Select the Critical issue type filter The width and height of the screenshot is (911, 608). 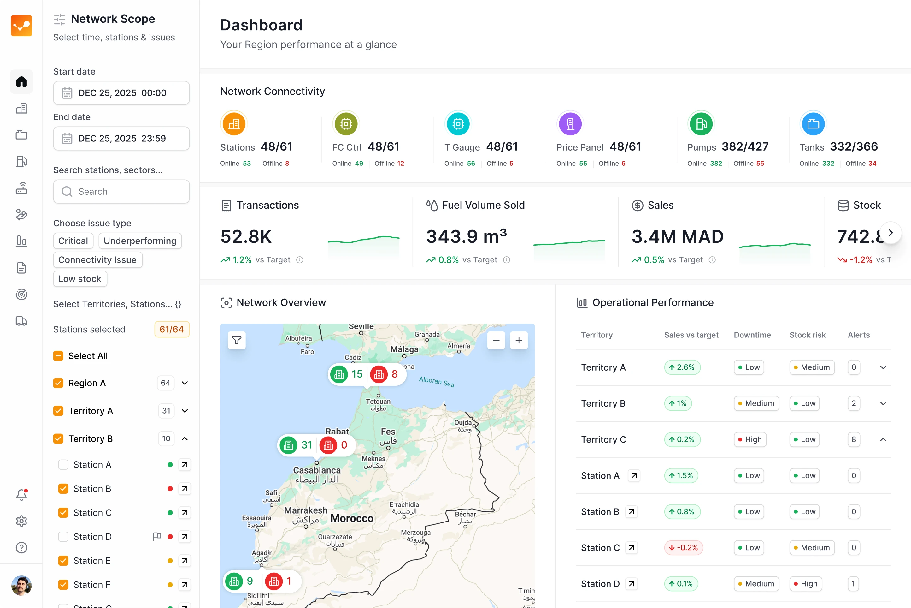73,241
